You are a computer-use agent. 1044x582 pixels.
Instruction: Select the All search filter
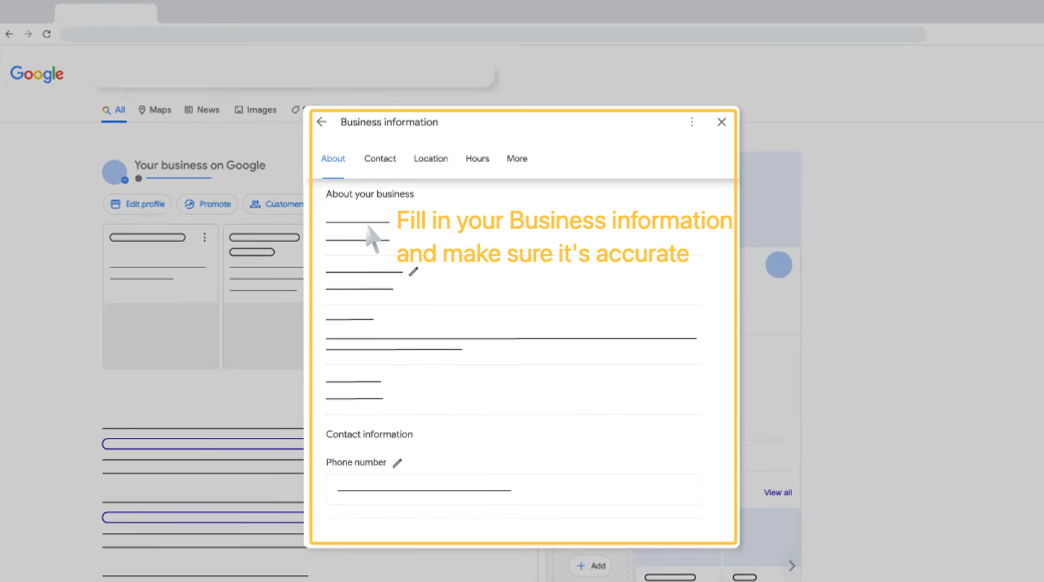114,110
